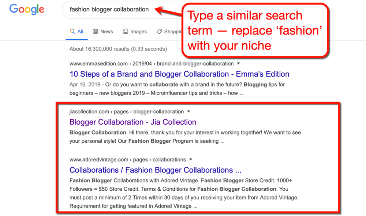
Task: Click the photo icon beside Images
Action: (x=126, y=31)
